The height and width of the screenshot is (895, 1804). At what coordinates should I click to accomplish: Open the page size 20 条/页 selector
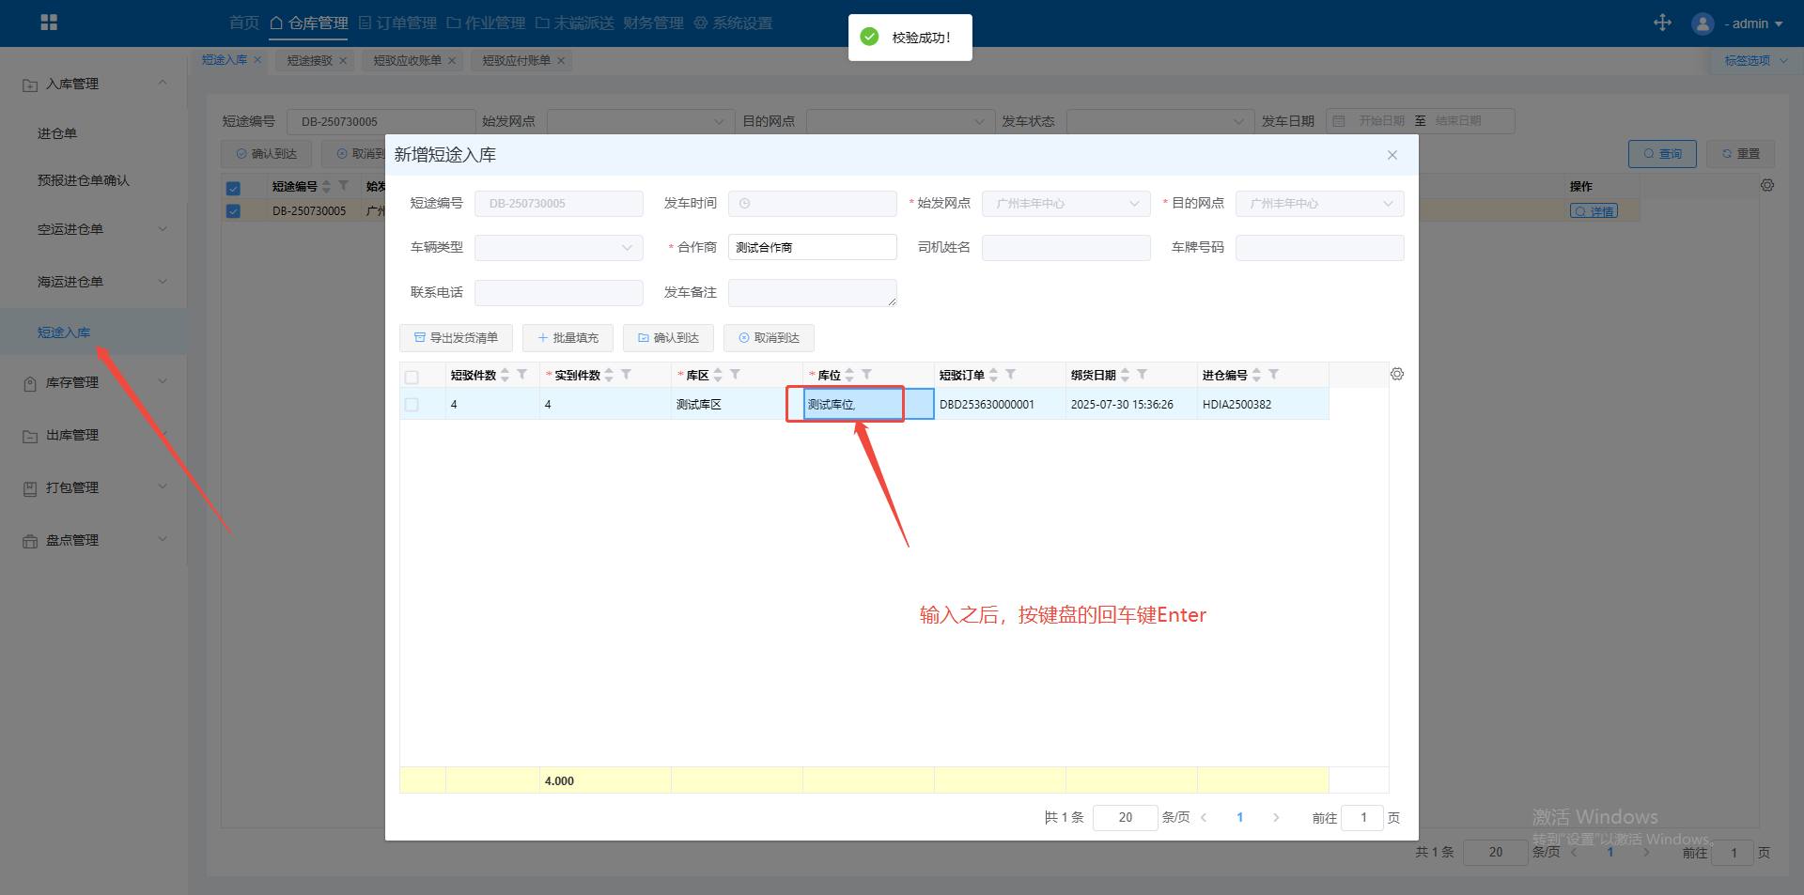(x=1125, y=818)
